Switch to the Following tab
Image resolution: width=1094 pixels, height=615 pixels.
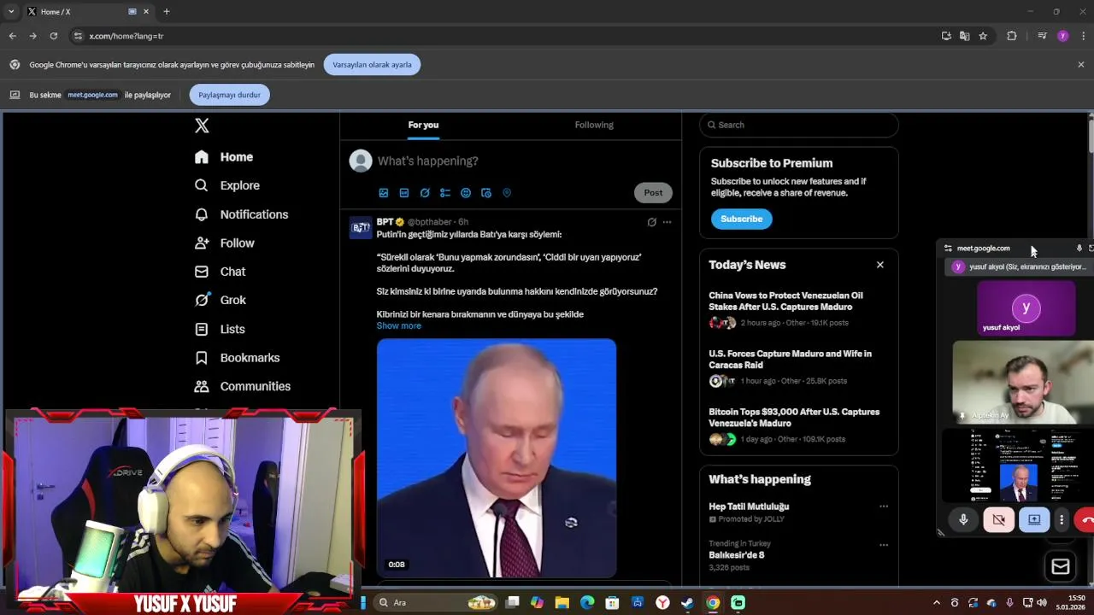tap(594, 125)
